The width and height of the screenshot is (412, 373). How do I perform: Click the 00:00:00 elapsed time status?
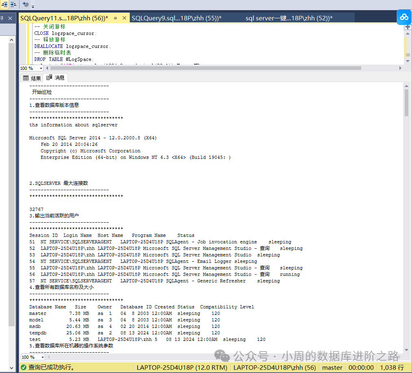point(361,367)
